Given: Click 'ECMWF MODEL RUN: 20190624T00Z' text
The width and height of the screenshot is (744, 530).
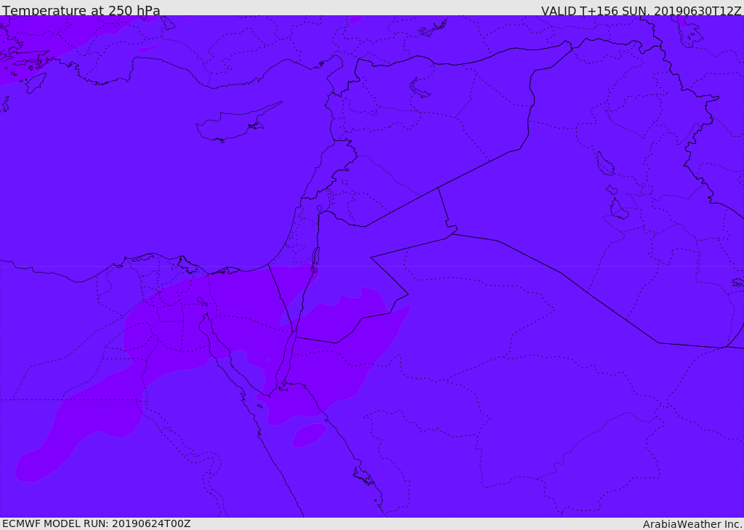Looking at the screenshot, I should click(x=97, y=524).
